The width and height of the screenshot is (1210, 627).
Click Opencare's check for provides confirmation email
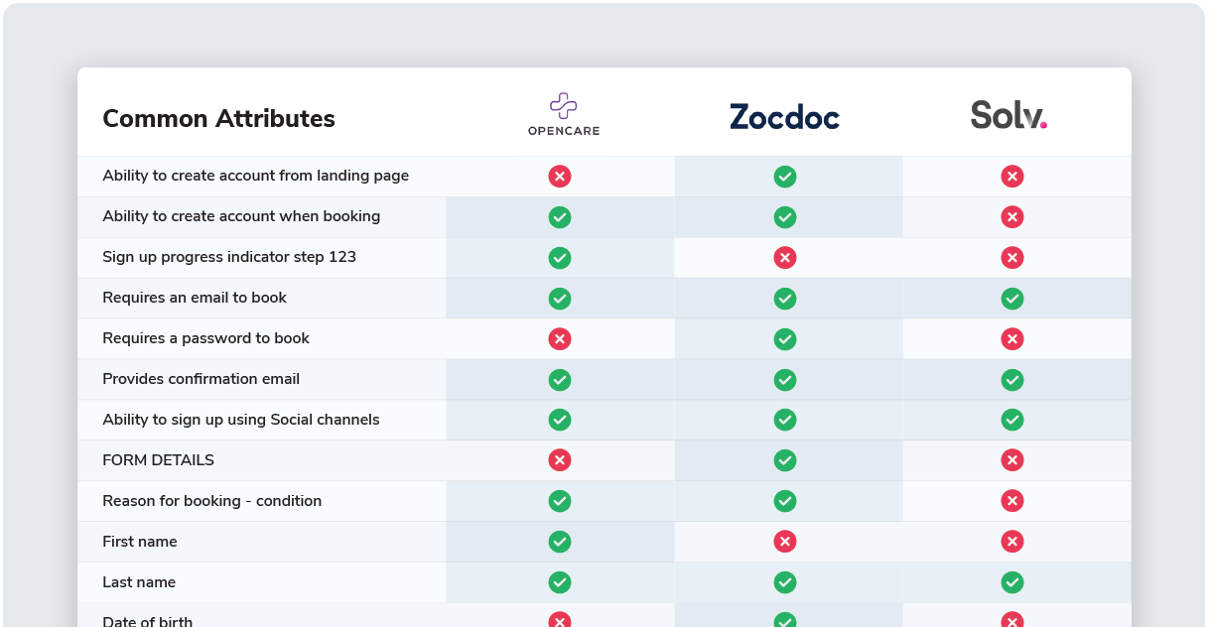[560, 380]
